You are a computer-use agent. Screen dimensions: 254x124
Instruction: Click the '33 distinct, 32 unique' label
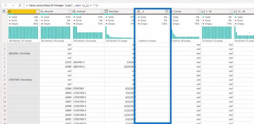pyautogui.click(x=213, y=41)
